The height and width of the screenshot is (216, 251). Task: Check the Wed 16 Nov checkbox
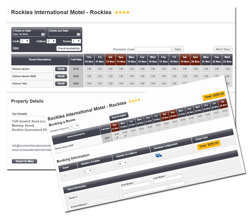pos(142,132)
